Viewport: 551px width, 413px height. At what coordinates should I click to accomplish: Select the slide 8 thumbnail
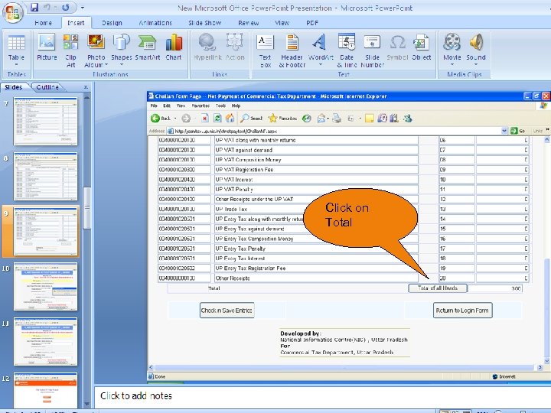[x=45, y=177]
